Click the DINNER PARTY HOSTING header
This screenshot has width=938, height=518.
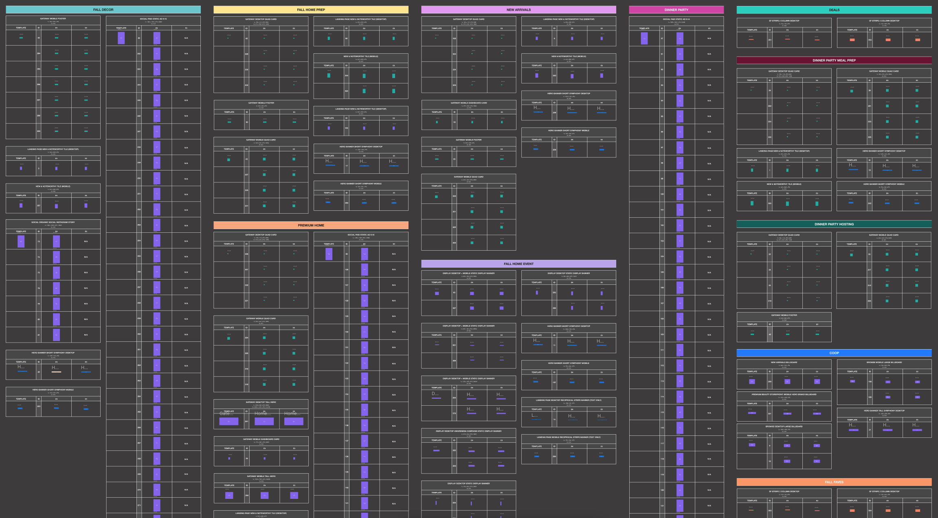click(834, 224)
